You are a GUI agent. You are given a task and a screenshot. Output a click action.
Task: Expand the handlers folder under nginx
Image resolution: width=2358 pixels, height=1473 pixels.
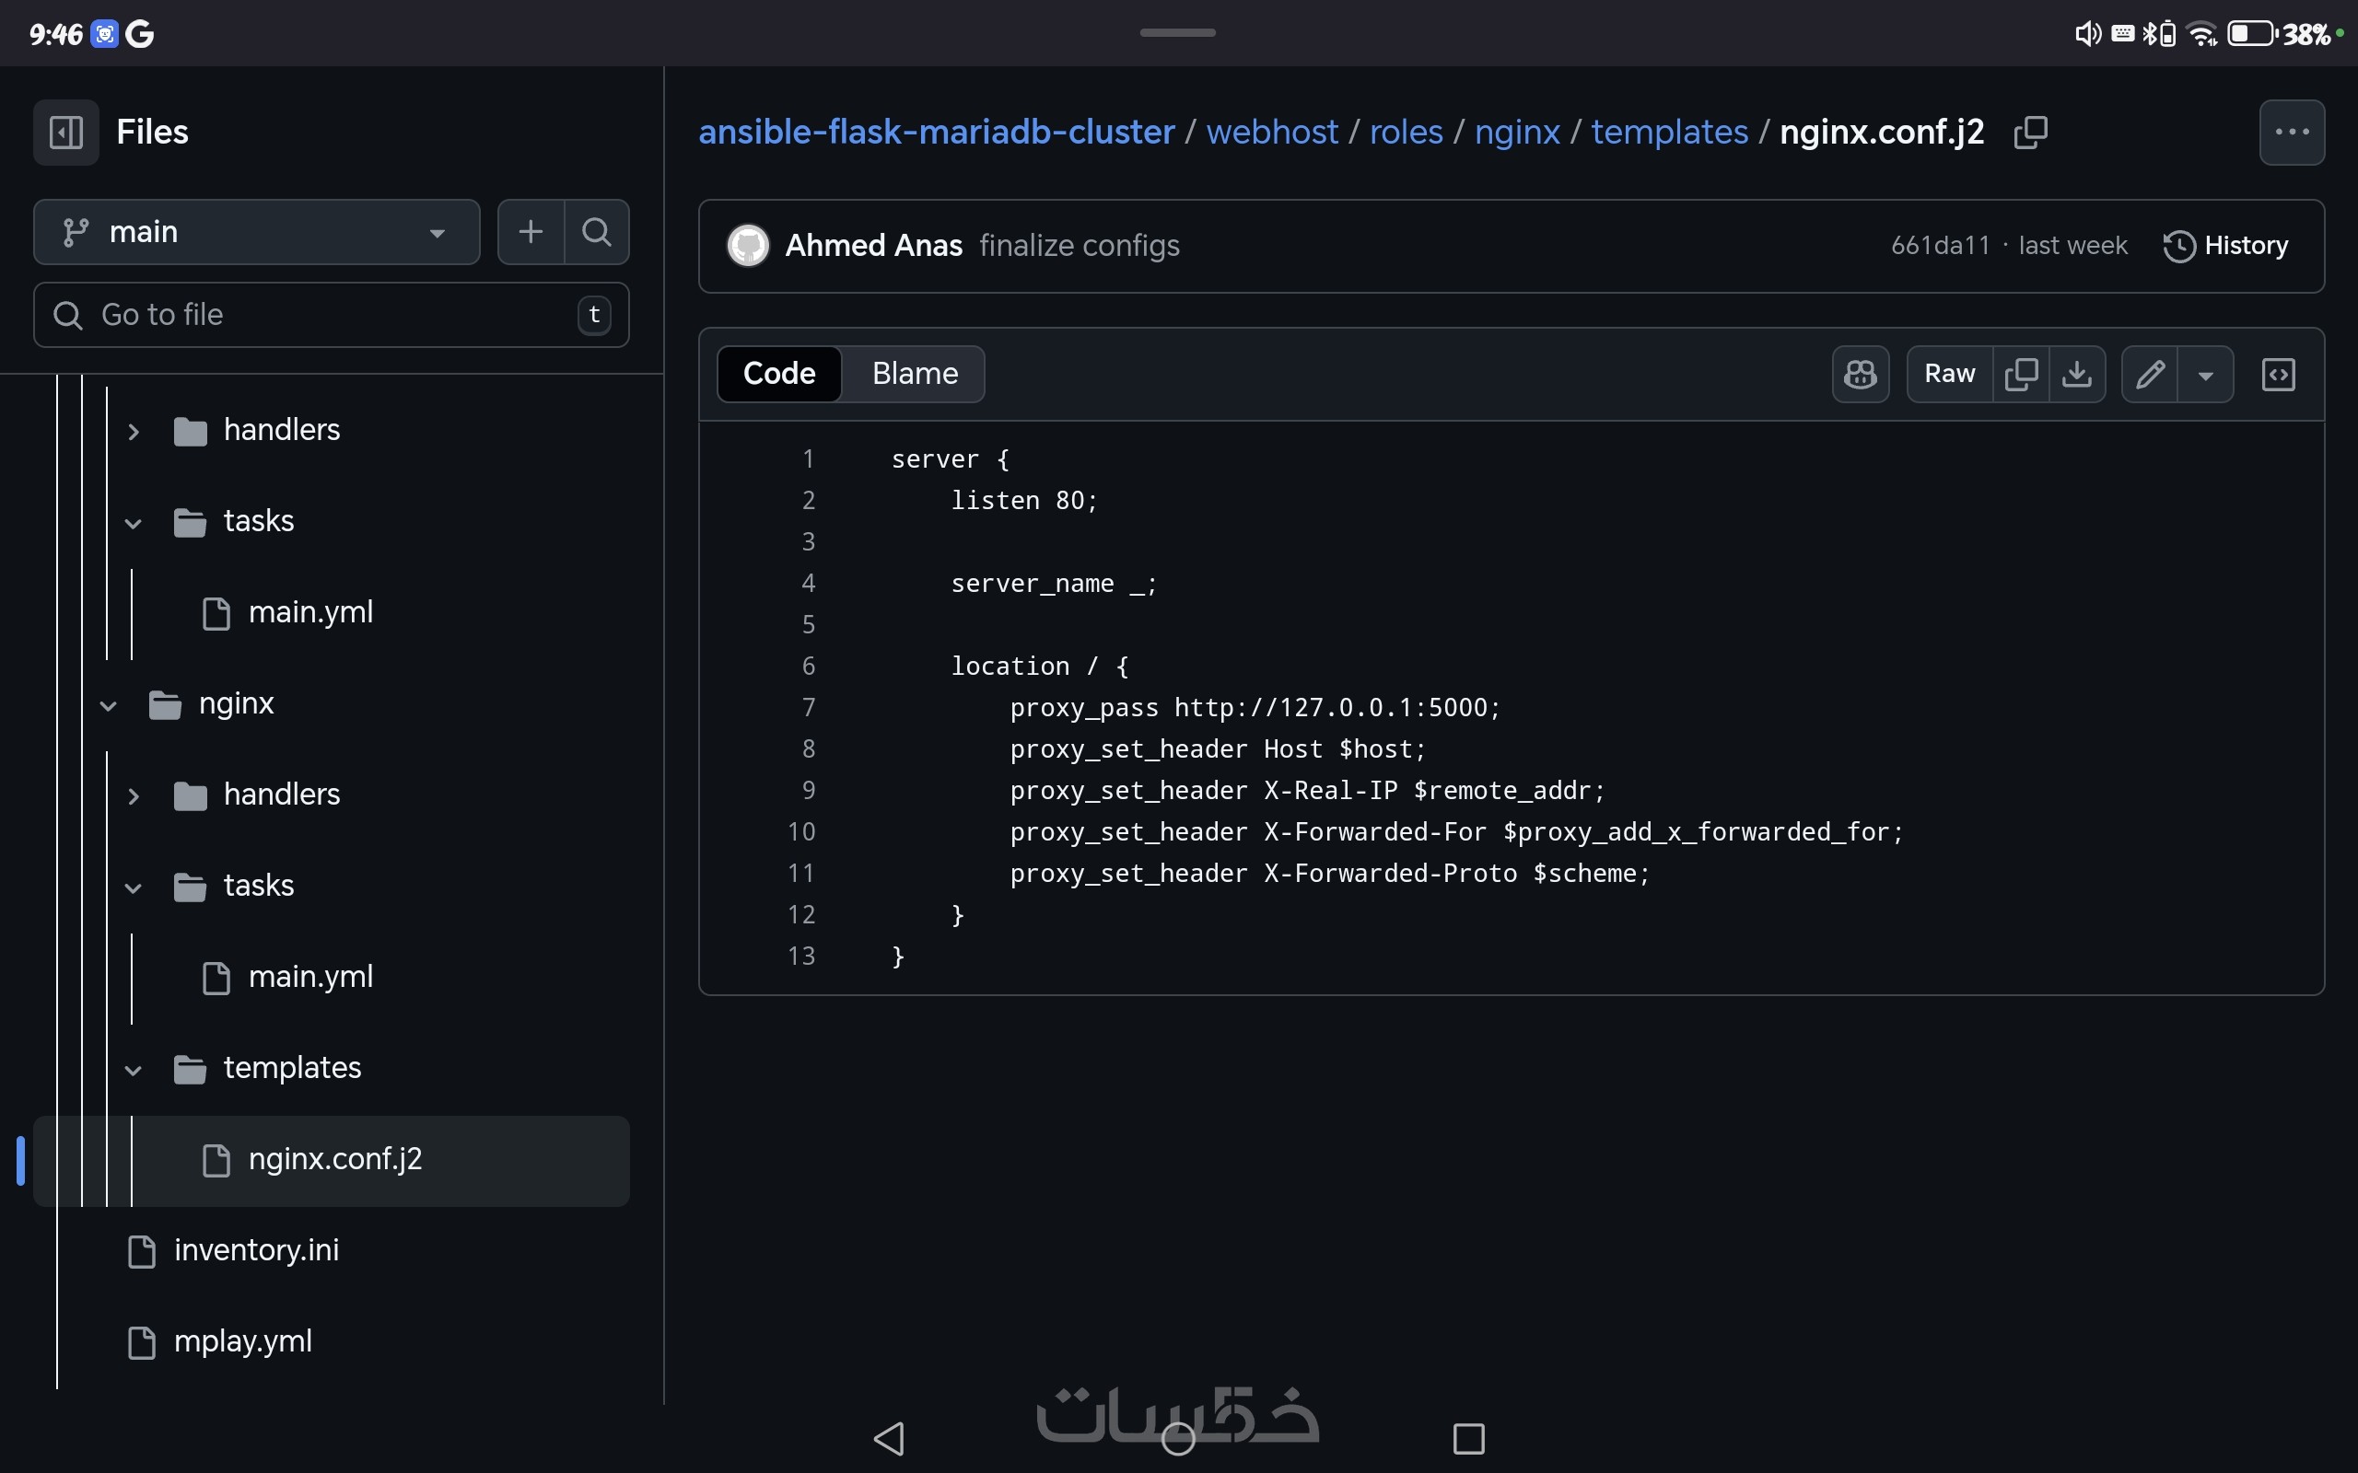pyautogui.click(x=134, y=794)
